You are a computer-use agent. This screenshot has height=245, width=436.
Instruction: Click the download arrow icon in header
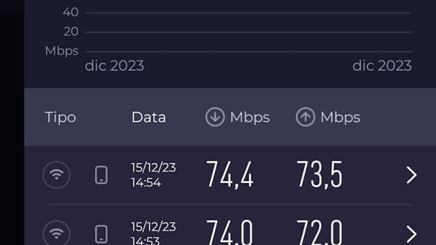coord(215,117)
